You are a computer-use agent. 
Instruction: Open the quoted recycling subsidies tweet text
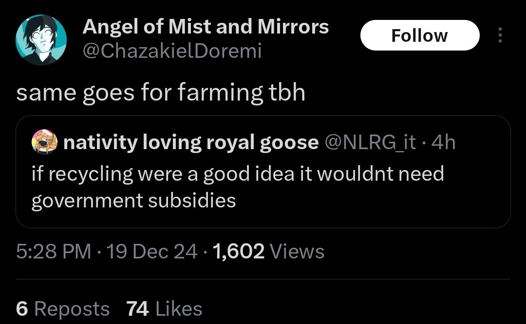[x=238, y=173]
